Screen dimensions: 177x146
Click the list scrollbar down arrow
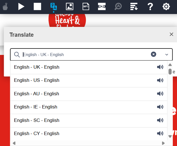(x=170, y=136)
